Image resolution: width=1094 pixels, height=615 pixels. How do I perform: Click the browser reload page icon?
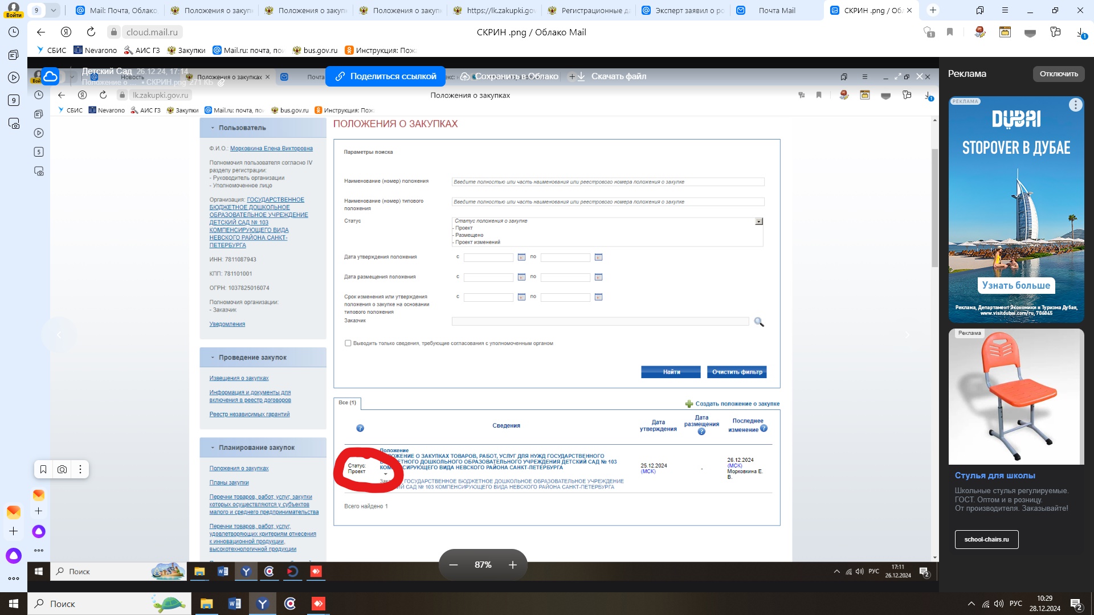(x=91, y=32)
